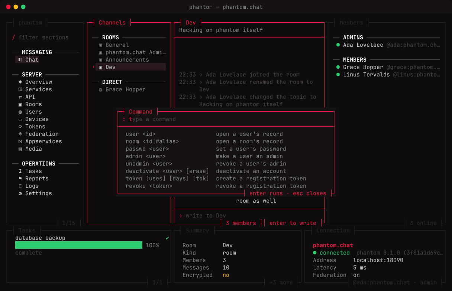Click the SERVER section header
The width and height of the screenshot is (452, 291).
32,75
